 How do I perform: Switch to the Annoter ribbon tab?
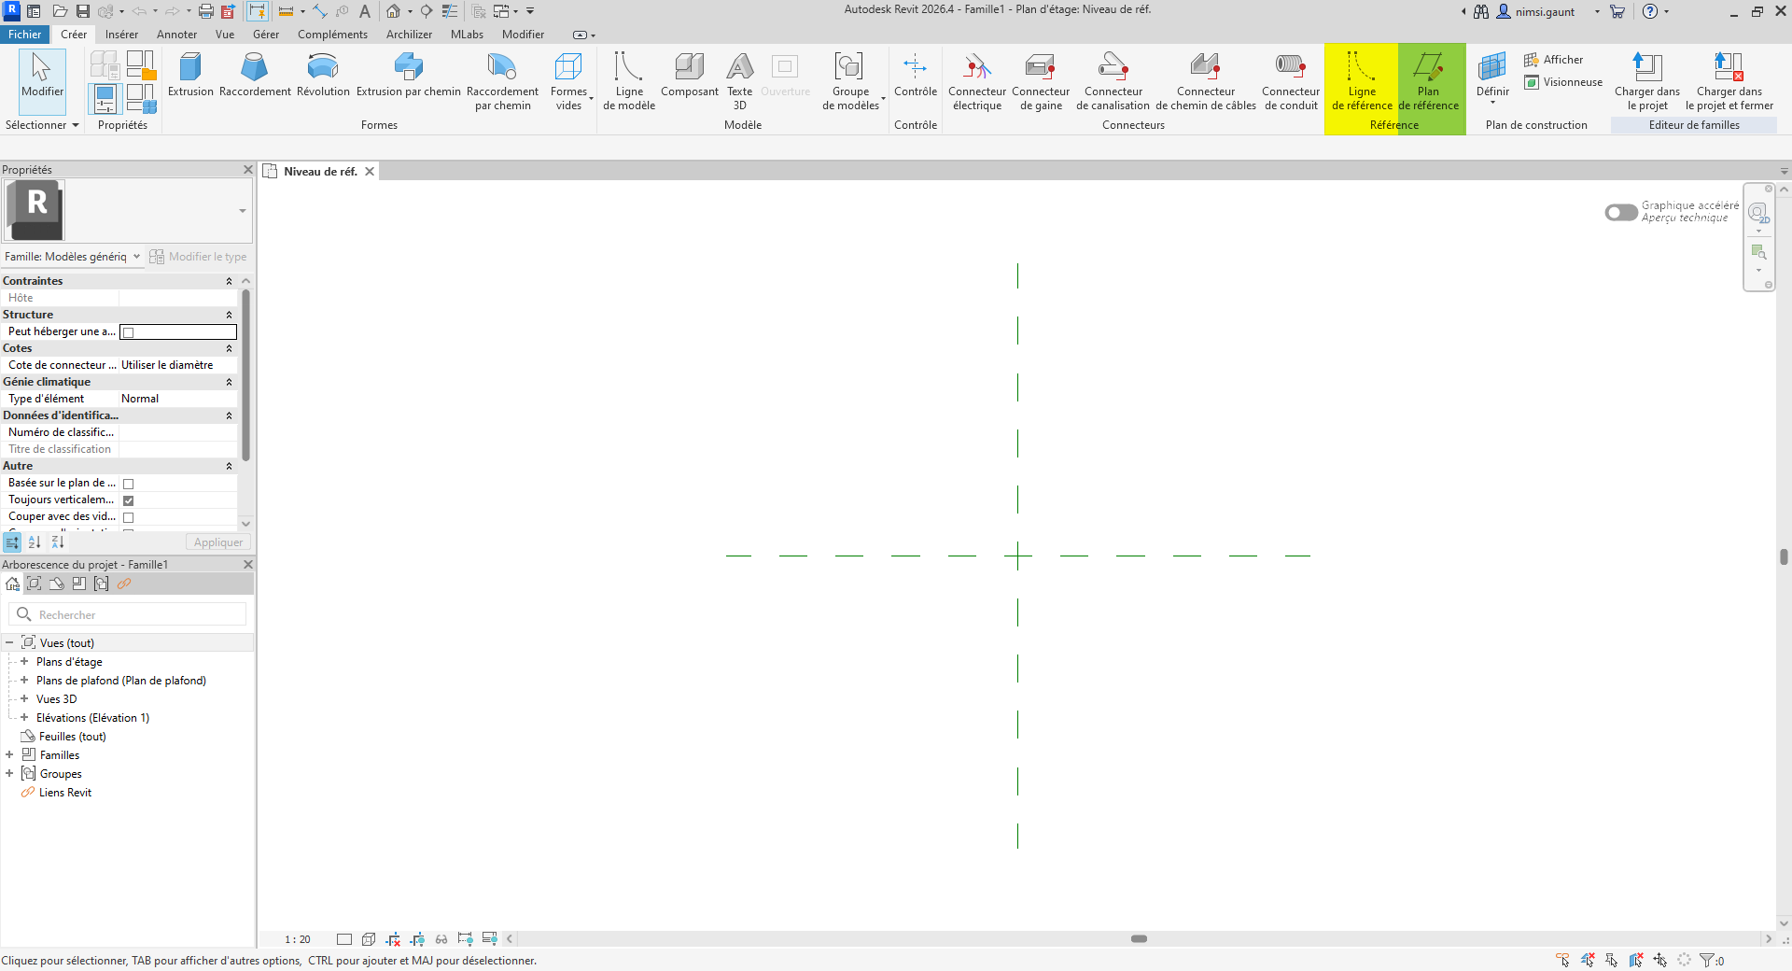176,35
